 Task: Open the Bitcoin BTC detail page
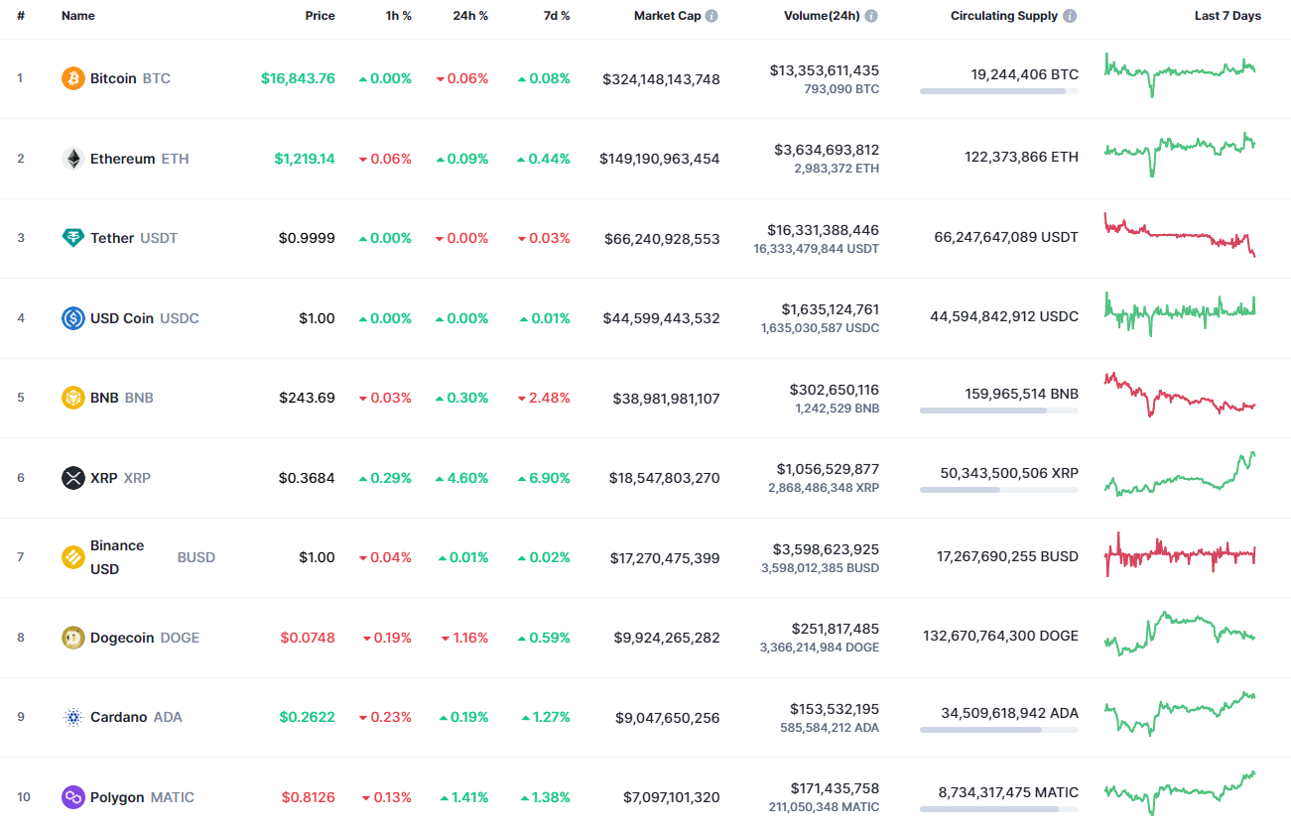(116, 77)
